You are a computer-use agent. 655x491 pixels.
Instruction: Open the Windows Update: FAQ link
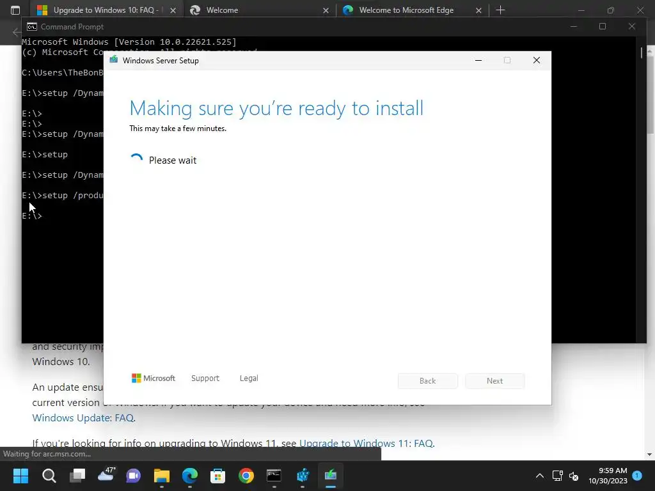click(83, 418)
